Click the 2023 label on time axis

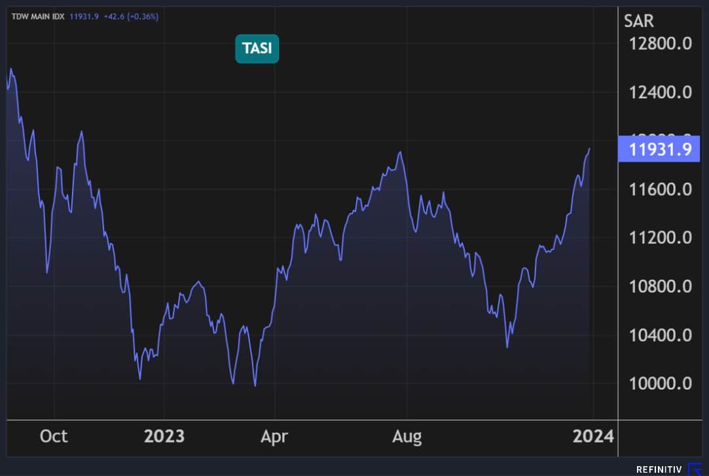[x=164, y=436]
